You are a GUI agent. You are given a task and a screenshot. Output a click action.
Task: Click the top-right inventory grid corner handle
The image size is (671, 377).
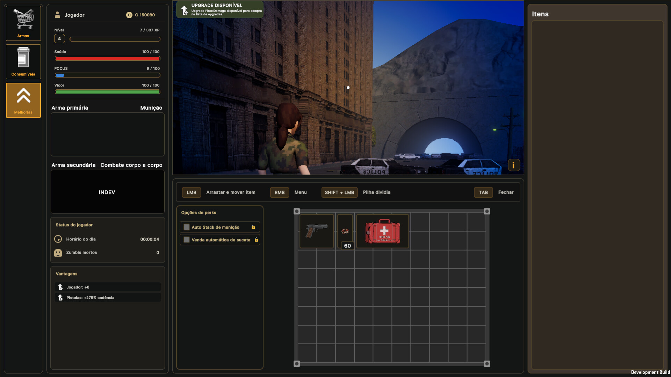coord(487,211)
